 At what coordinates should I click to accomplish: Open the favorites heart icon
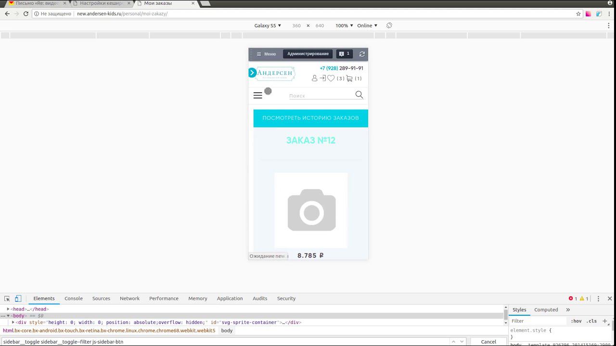coord(331,78)
